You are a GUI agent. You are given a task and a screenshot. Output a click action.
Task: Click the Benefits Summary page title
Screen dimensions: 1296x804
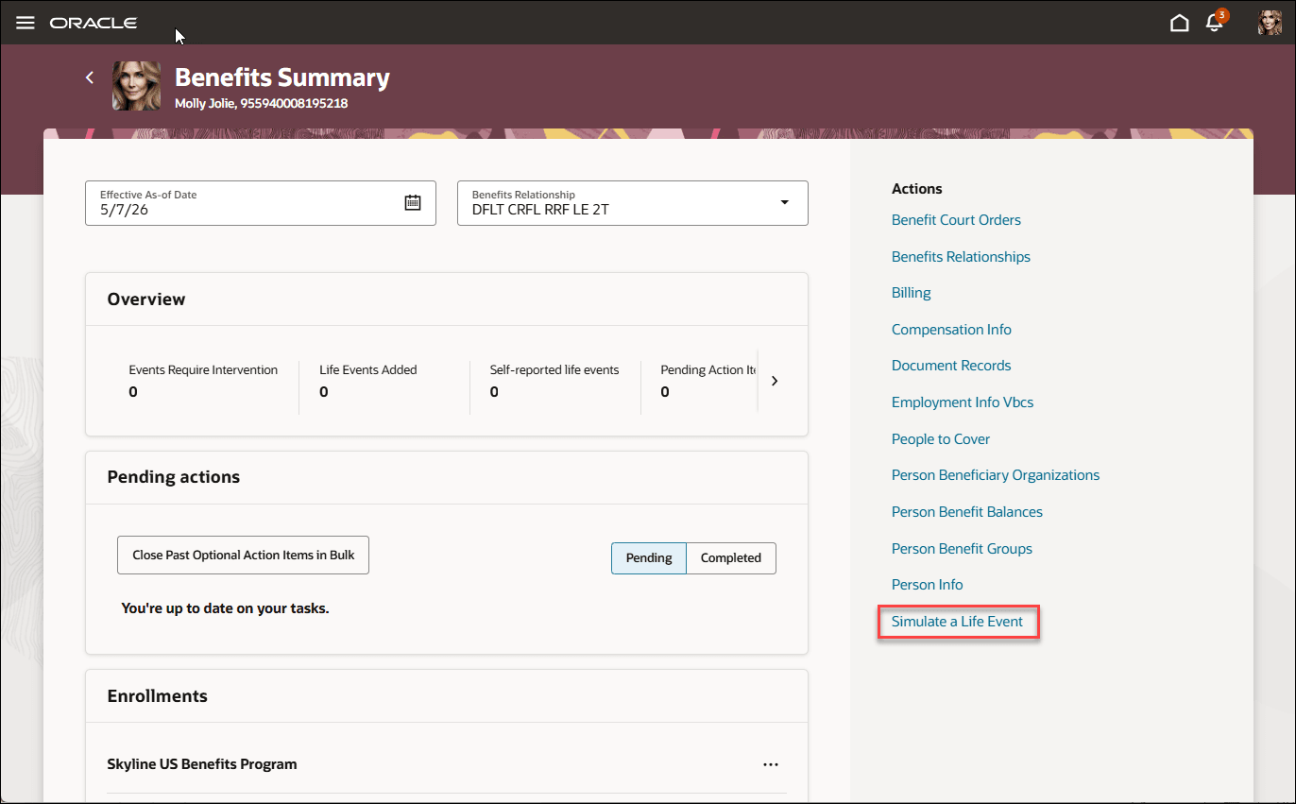[282, 77]
